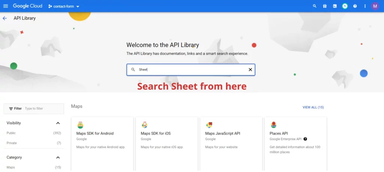Select the Public visibility filter
Image resolution: width=384 pixels, height=172 pixels.
11,133
